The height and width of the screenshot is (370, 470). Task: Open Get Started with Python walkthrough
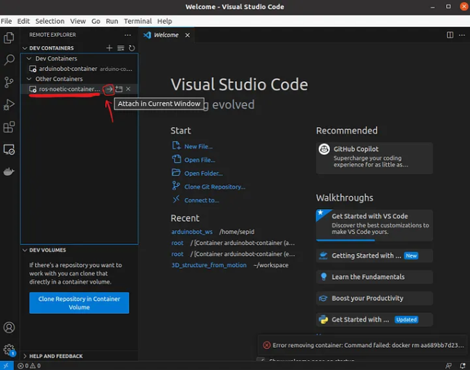click(x=374, y=319)
